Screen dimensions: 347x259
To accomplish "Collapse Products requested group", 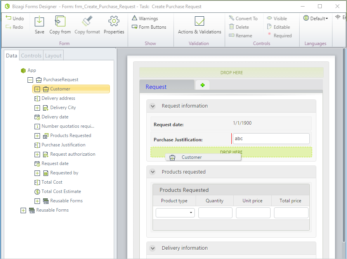I will click(x=153, y=172).
